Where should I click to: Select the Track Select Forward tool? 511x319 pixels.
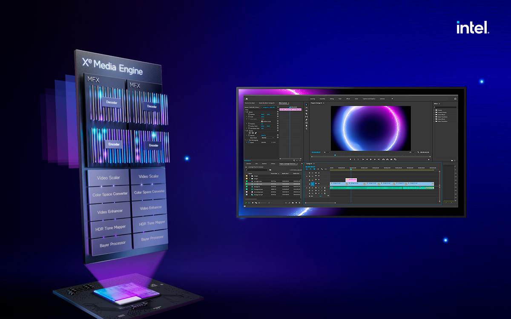pos(307,108)
